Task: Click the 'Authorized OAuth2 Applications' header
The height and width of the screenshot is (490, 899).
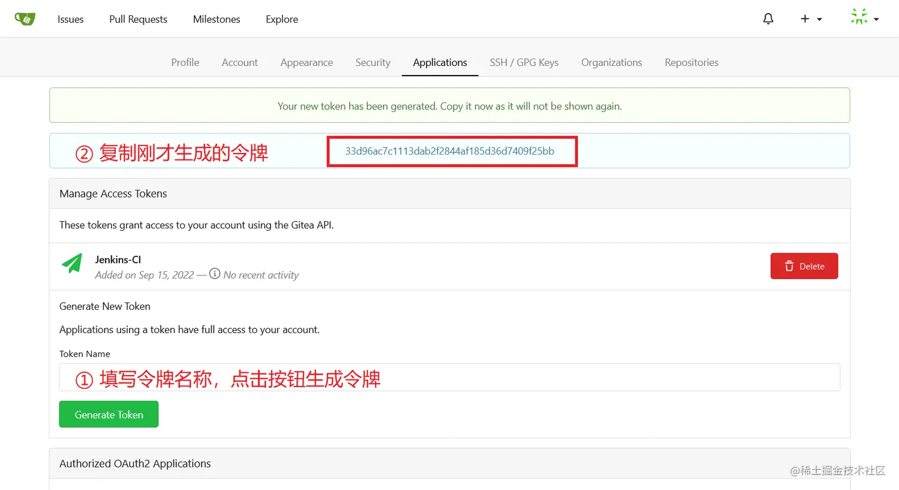Action: 135,463
